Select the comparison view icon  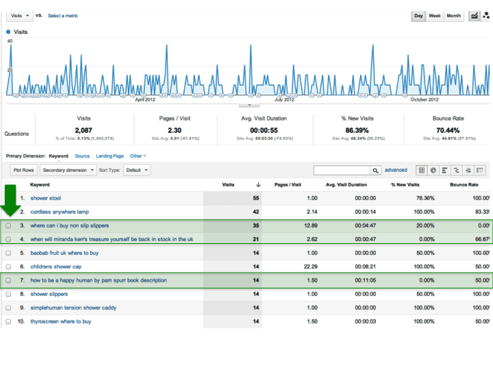pyautogui.click(x=457, y=170)
